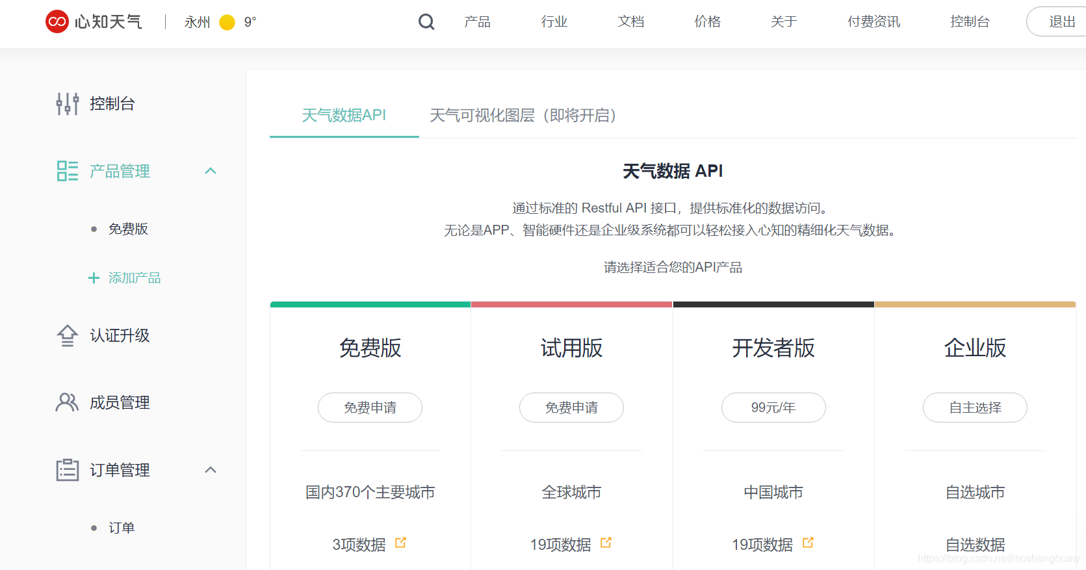Collapse the 产品管理 section chevron
The image size is (1086, 570).
pos(211,171)
